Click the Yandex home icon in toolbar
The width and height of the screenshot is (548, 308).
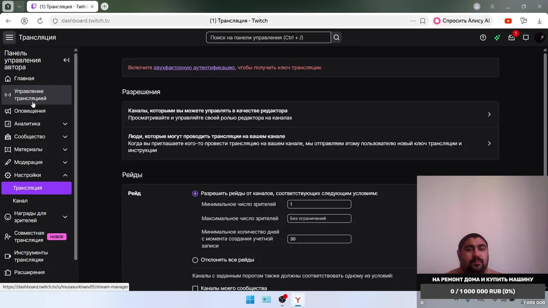tap(24, 21)
